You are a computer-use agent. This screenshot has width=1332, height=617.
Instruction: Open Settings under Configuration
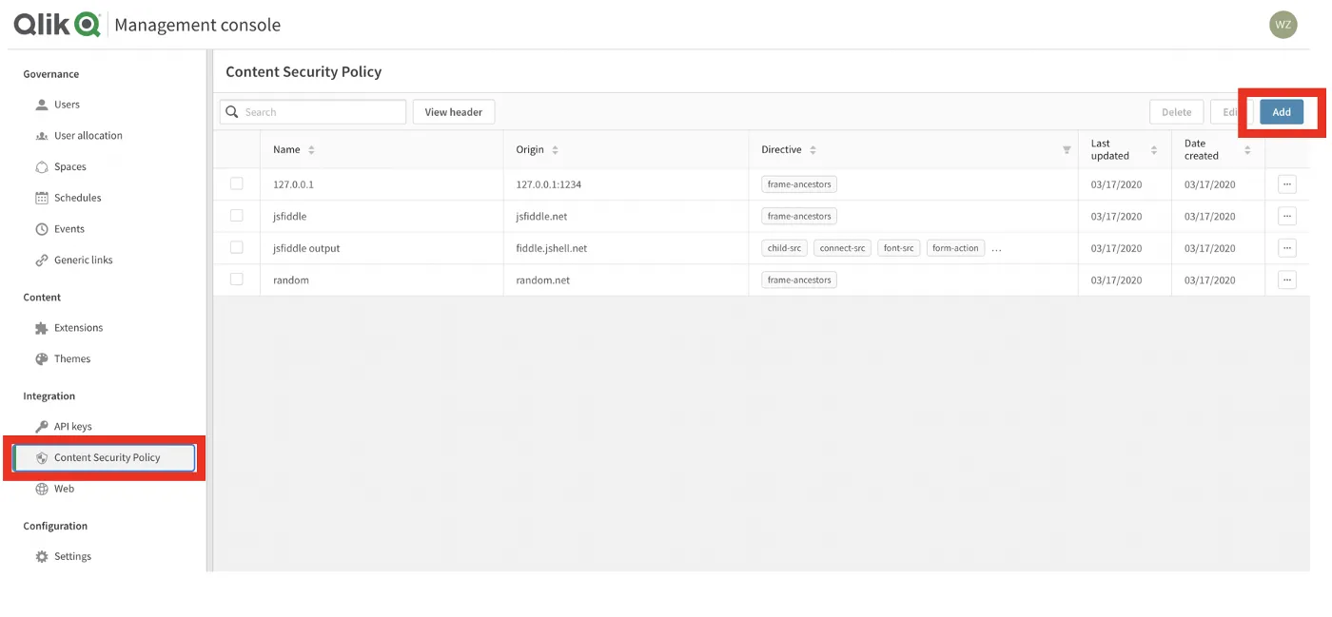tap(71, 555)
